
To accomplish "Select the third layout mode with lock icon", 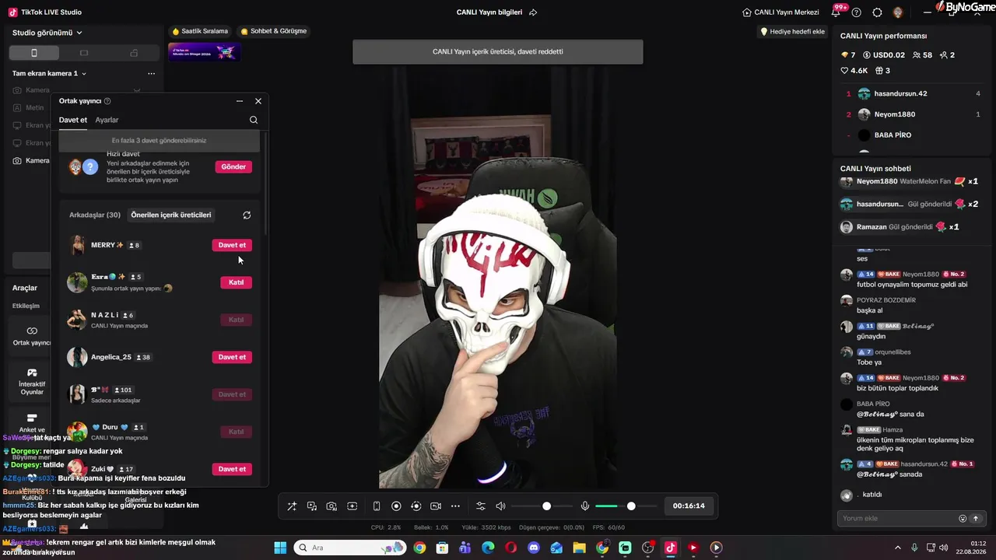I will [x=134, y=53].
